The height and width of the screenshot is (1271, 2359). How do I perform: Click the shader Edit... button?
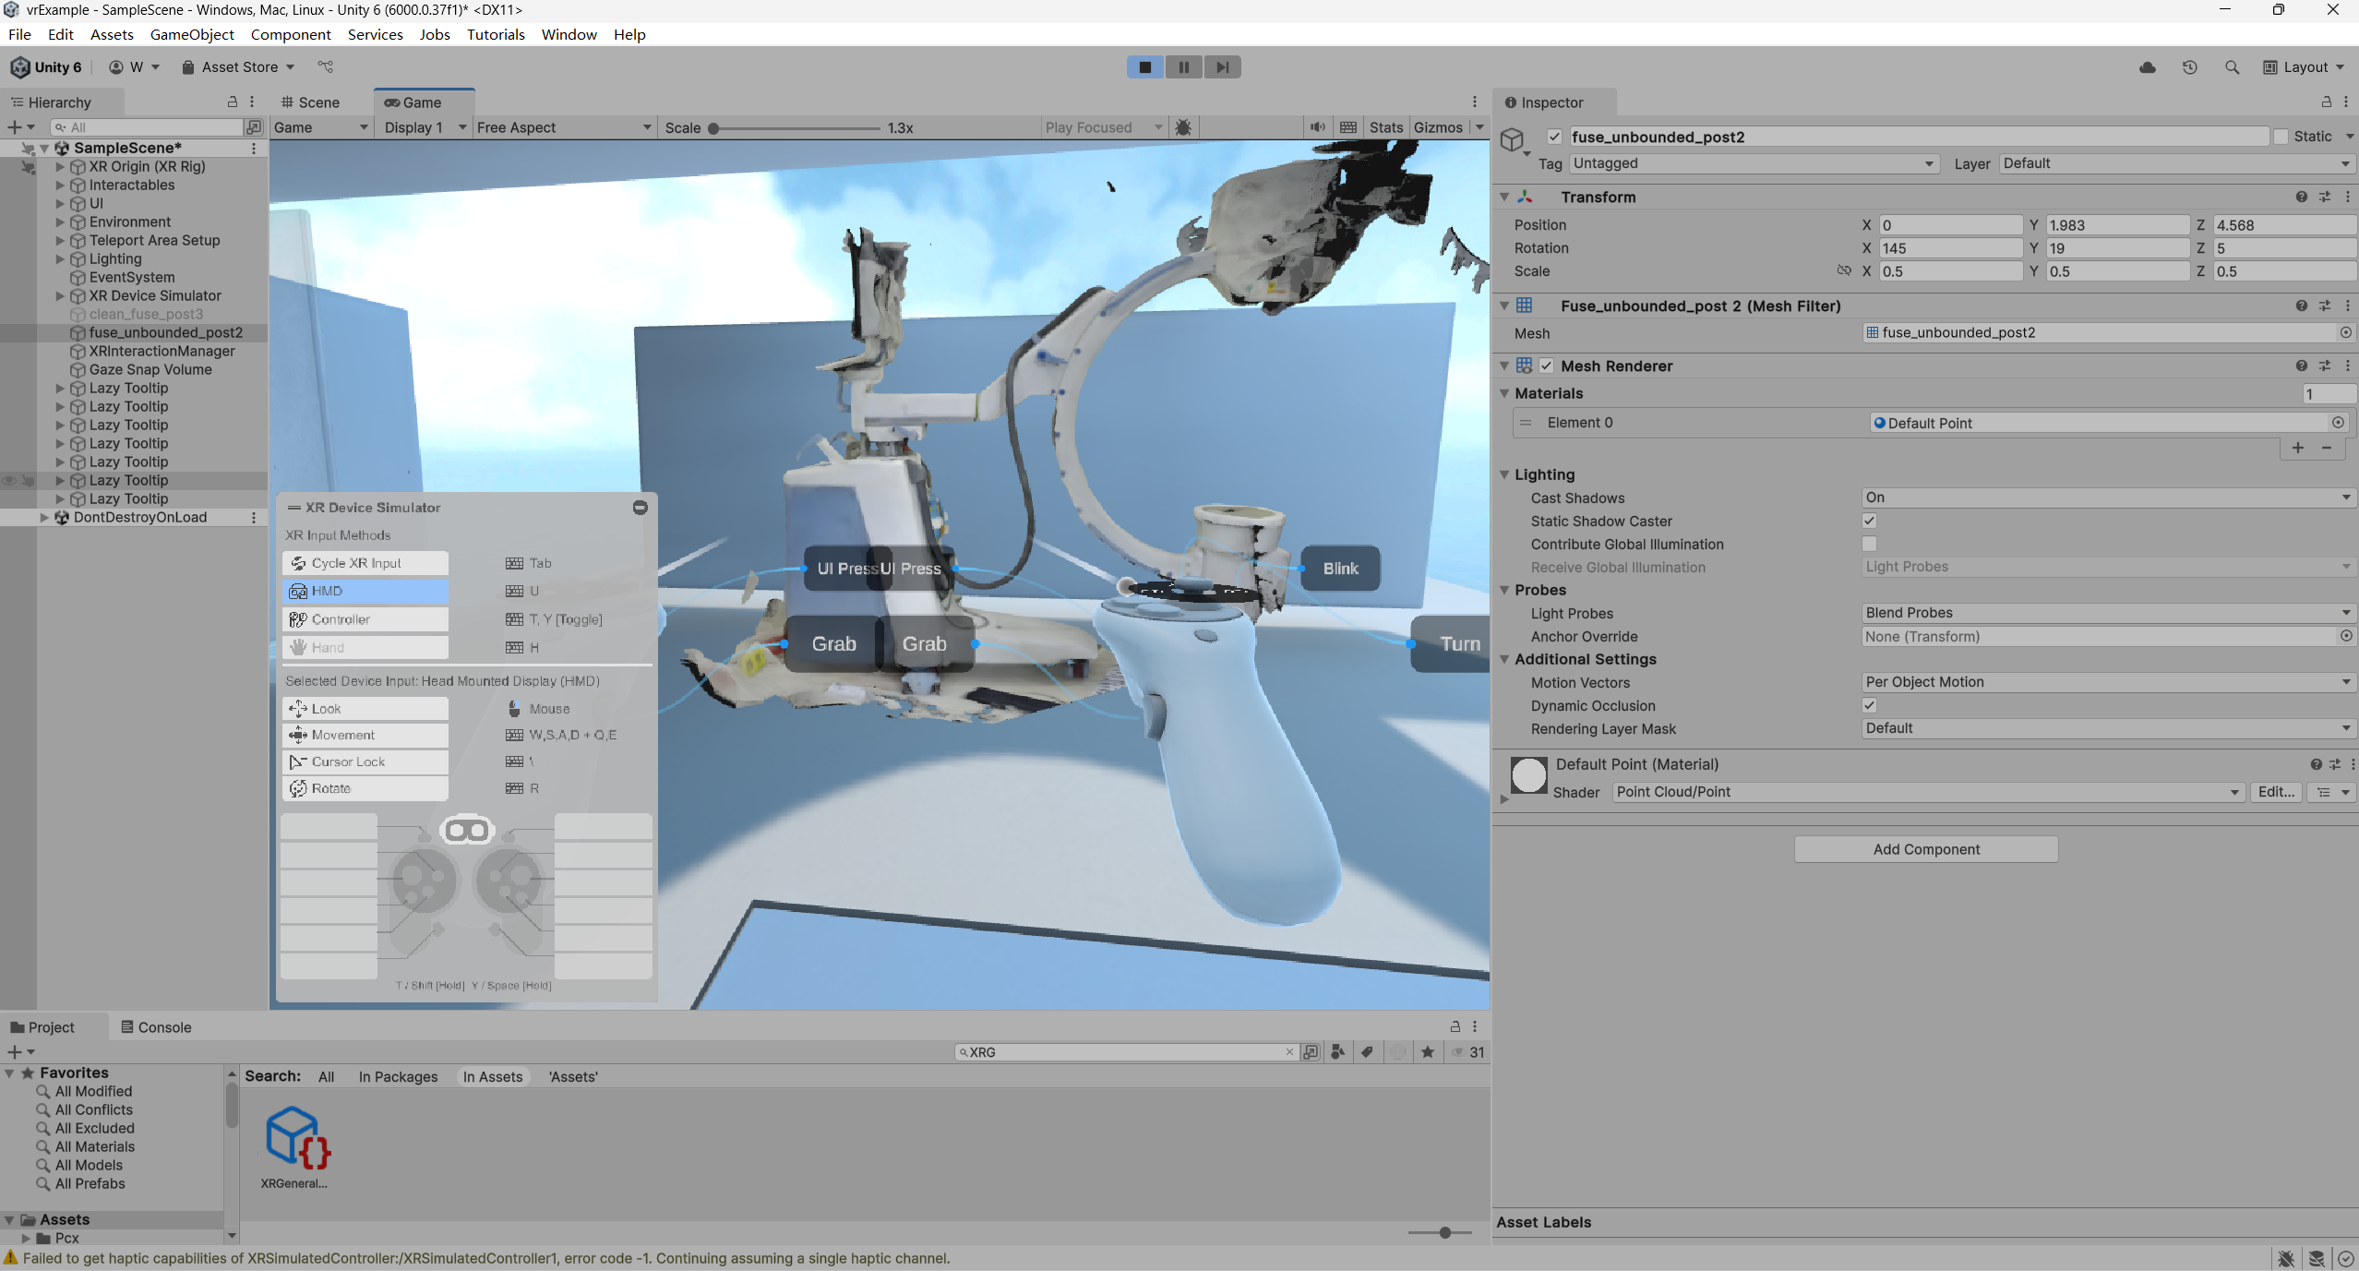click(x=2276, y=792)
